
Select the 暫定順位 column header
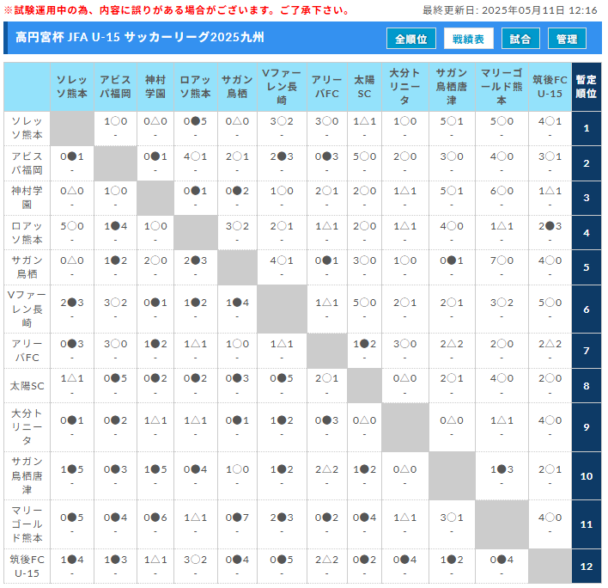[586, 87]
